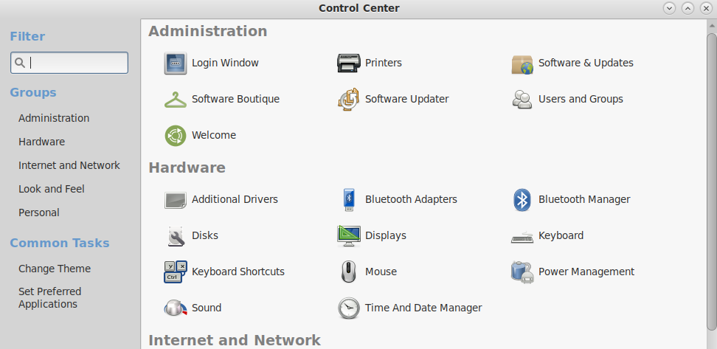
Task: Click the 'Additional Drivers' label
Action: 235,199
